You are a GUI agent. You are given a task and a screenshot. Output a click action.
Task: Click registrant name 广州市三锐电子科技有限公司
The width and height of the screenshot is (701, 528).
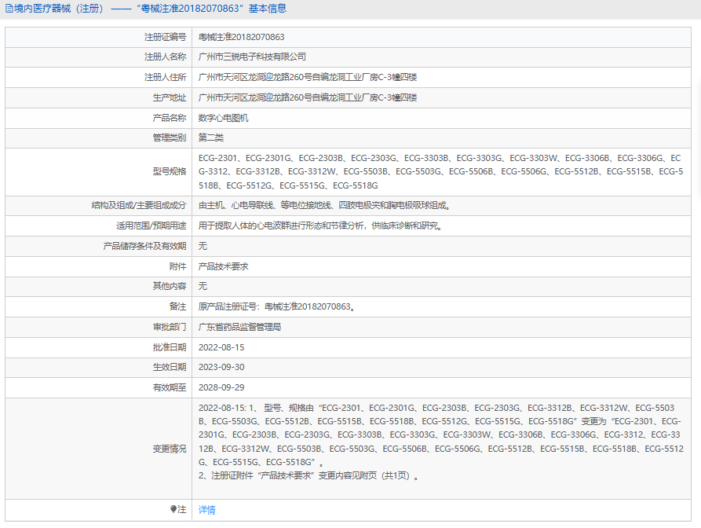click(252, 57)
